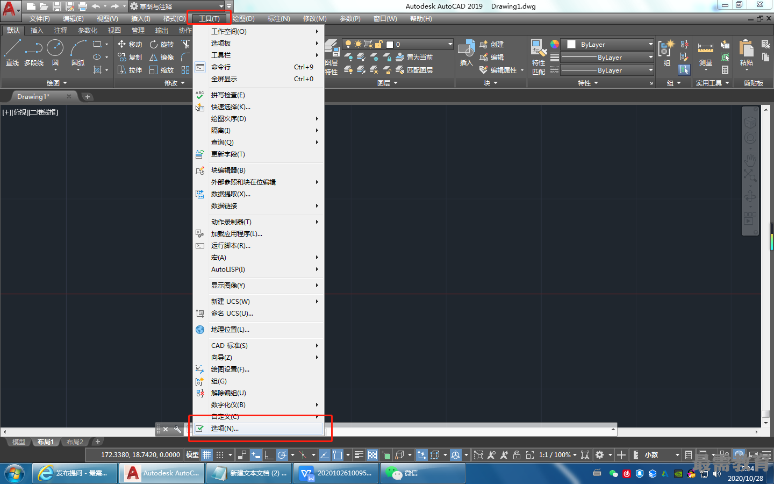Expand the 修改 modify panel
The width and height of the screenshot is (774, 484).
(175, 83)
